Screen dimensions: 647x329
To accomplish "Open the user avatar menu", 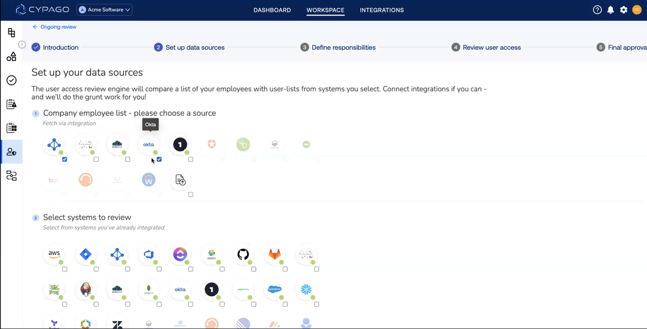I will pyautogui.click(x=637, y=10).
